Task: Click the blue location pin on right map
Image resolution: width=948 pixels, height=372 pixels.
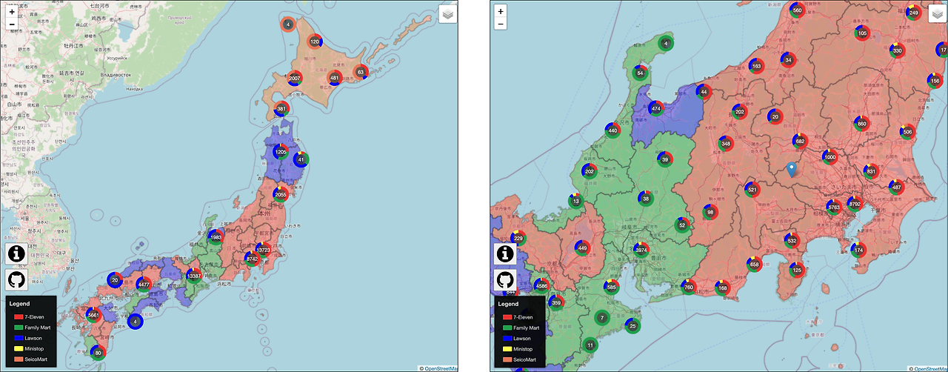Action: [792, 170]
